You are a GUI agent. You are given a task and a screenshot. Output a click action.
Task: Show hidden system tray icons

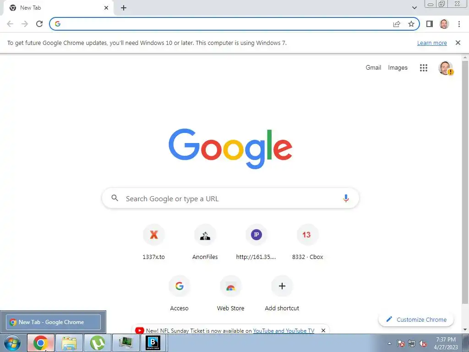tap(389, 343)
